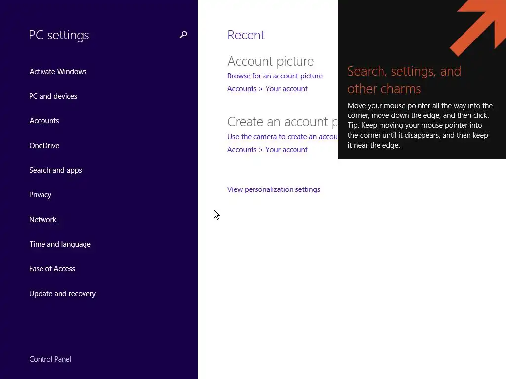This screenshot has width=506, height=379.
Task: Open PC and devices category
Action: coord(53,96)
